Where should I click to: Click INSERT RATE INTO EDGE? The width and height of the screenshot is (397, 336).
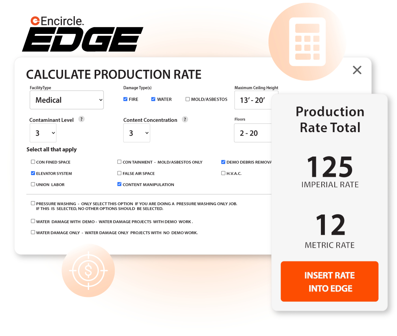(329, 281)
